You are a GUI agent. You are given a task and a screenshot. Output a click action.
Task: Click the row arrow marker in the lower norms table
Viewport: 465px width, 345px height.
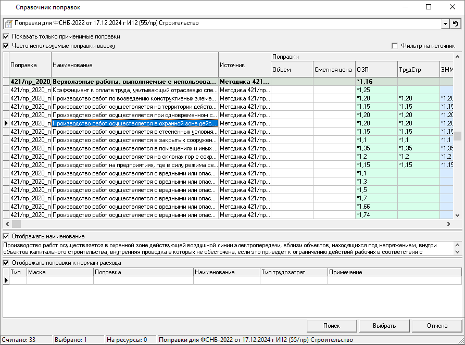[6, 280]
